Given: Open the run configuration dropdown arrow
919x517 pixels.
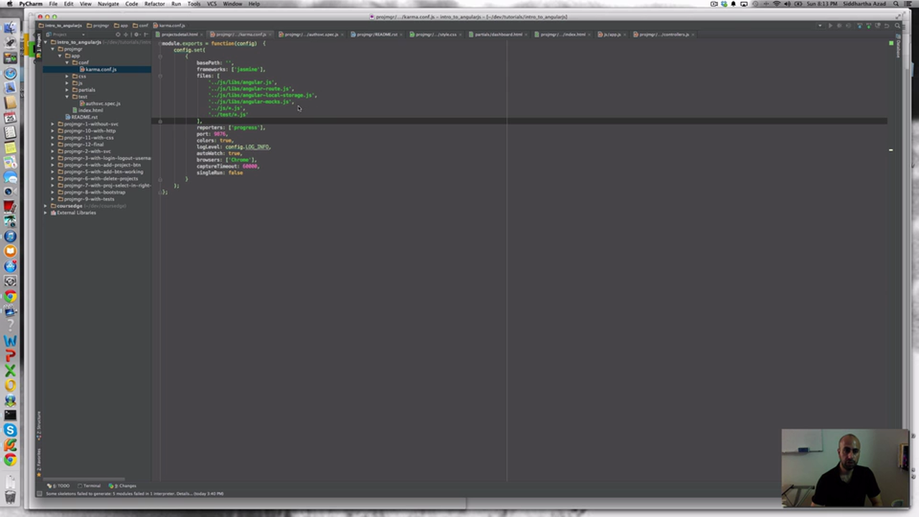Looking at the screenshot, I should [x=821, y=25].
